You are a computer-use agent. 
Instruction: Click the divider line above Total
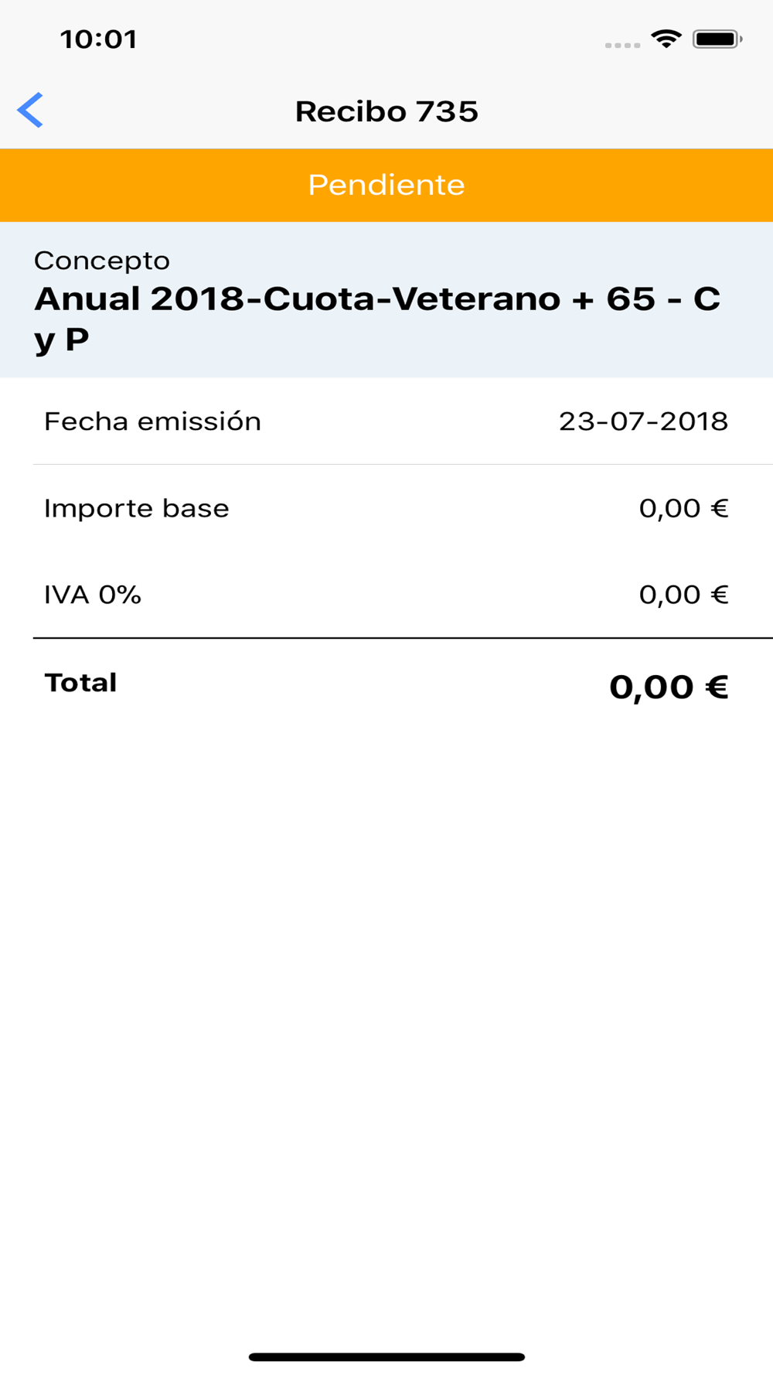pos(402,638)
